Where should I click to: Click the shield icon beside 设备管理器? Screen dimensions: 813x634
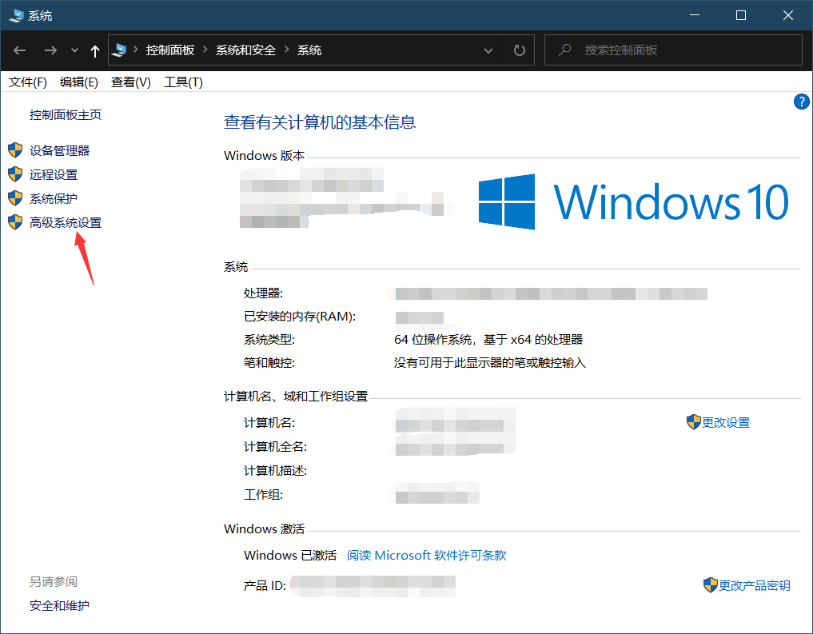tap(15, 150)
